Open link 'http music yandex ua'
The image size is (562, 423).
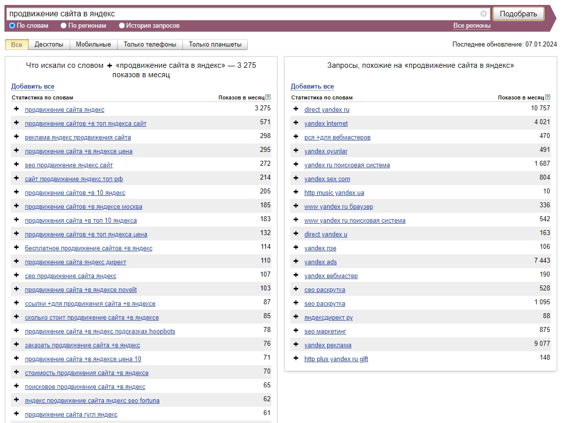pos(334,193)
